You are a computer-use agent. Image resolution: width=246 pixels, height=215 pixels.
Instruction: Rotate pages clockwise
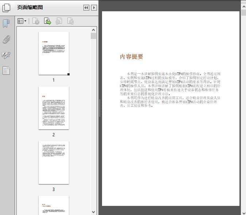point(70,21)
